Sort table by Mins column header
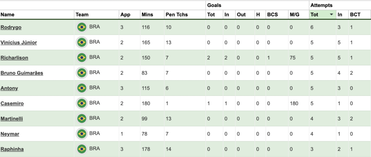Viewport: 371px width, 157px height. pos(147,15)
